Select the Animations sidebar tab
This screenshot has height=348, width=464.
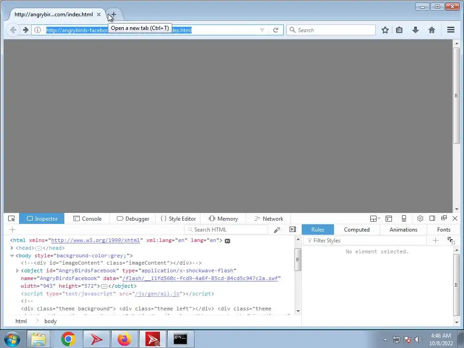coord(403,230)
